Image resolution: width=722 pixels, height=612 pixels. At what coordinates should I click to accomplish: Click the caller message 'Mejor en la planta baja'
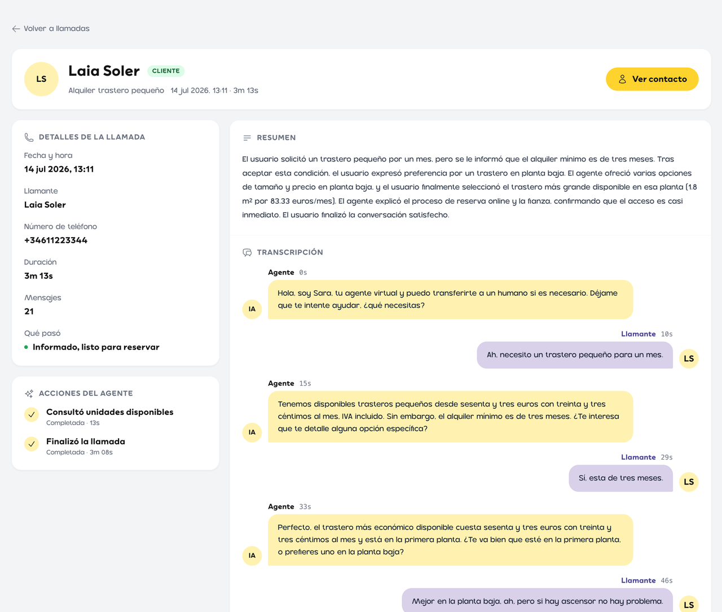[x=538, y=600]
